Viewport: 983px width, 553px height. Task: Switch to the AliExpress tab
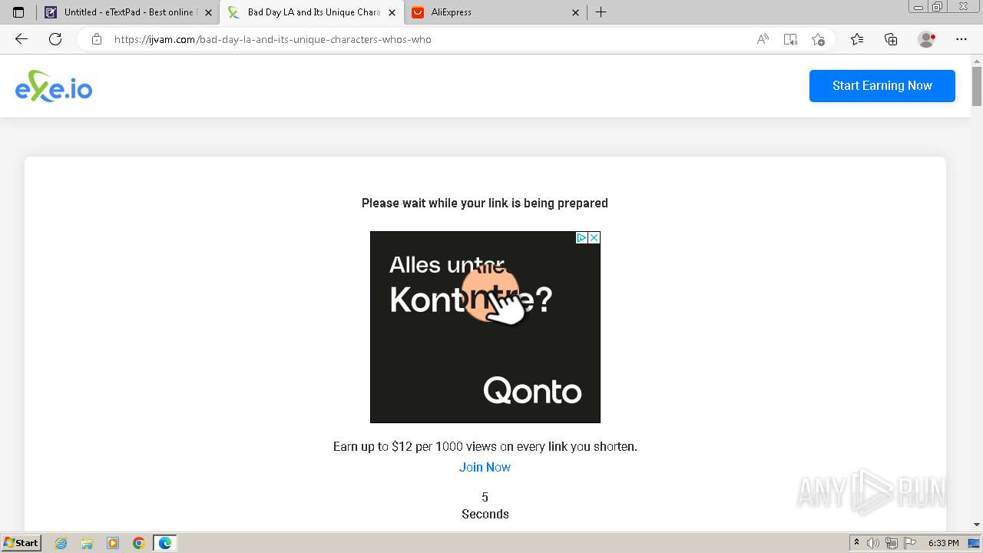(x=496, y=12)
